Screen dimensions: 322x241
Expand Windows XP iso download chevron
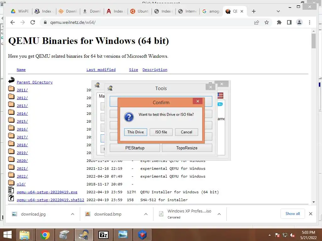219,214
